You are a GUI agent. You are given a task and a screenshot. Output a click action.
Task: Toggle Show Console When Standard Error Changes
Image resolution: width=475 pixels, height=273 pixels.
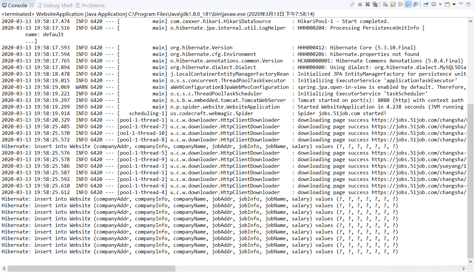point(415,4)
